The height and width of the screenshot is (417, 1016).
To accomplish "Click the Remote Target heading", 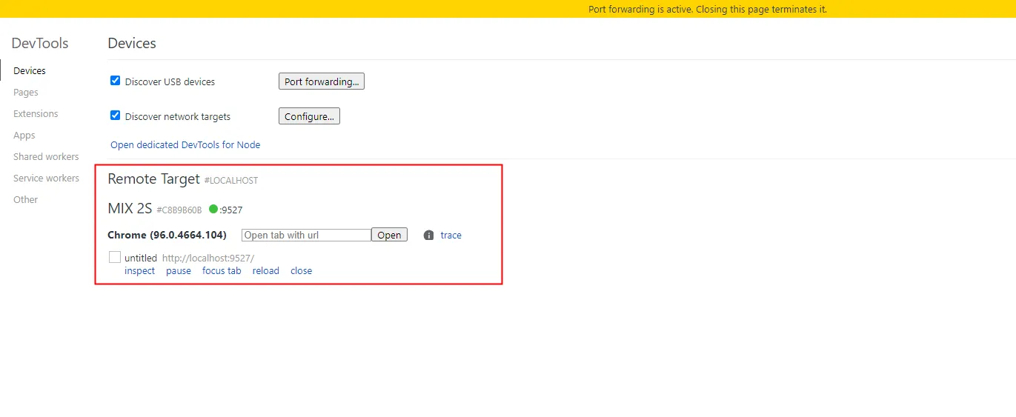I will tap(153, 179).
